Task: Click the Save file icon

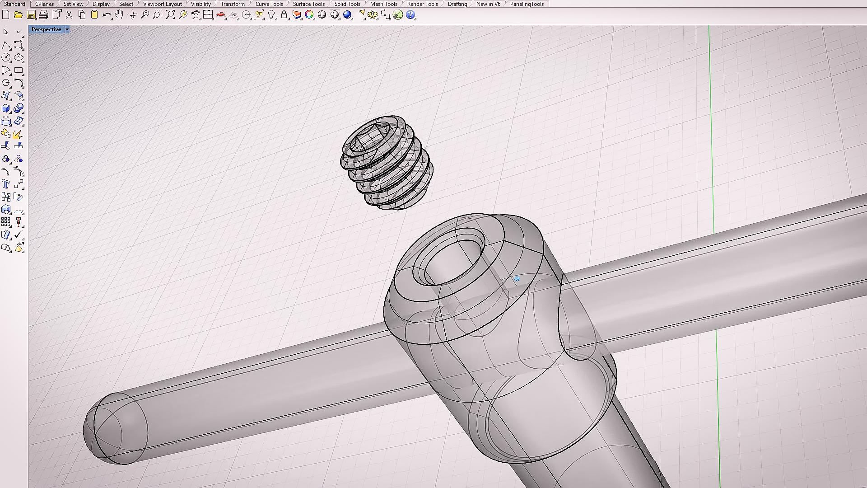Action: 31,15
